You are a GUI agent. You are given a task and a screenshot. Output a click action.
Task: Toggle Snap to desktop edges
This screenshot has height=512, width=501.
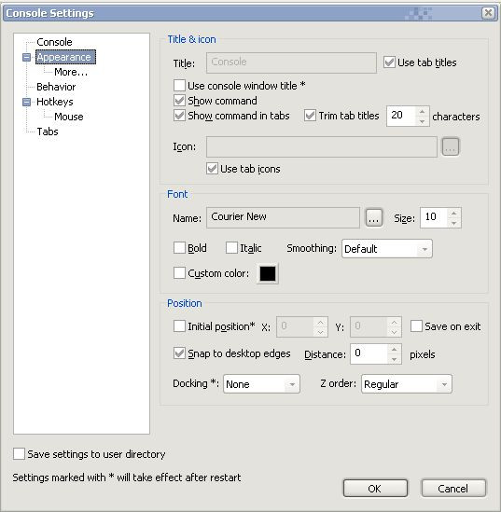pyautogui.click(x=179, y=353)
